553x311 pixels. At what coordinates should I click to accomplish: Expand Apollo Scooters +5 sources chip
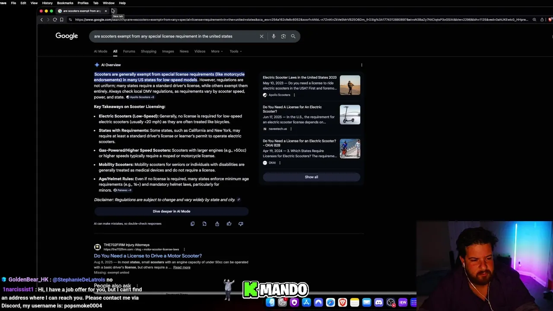click(x=140, y=97)
